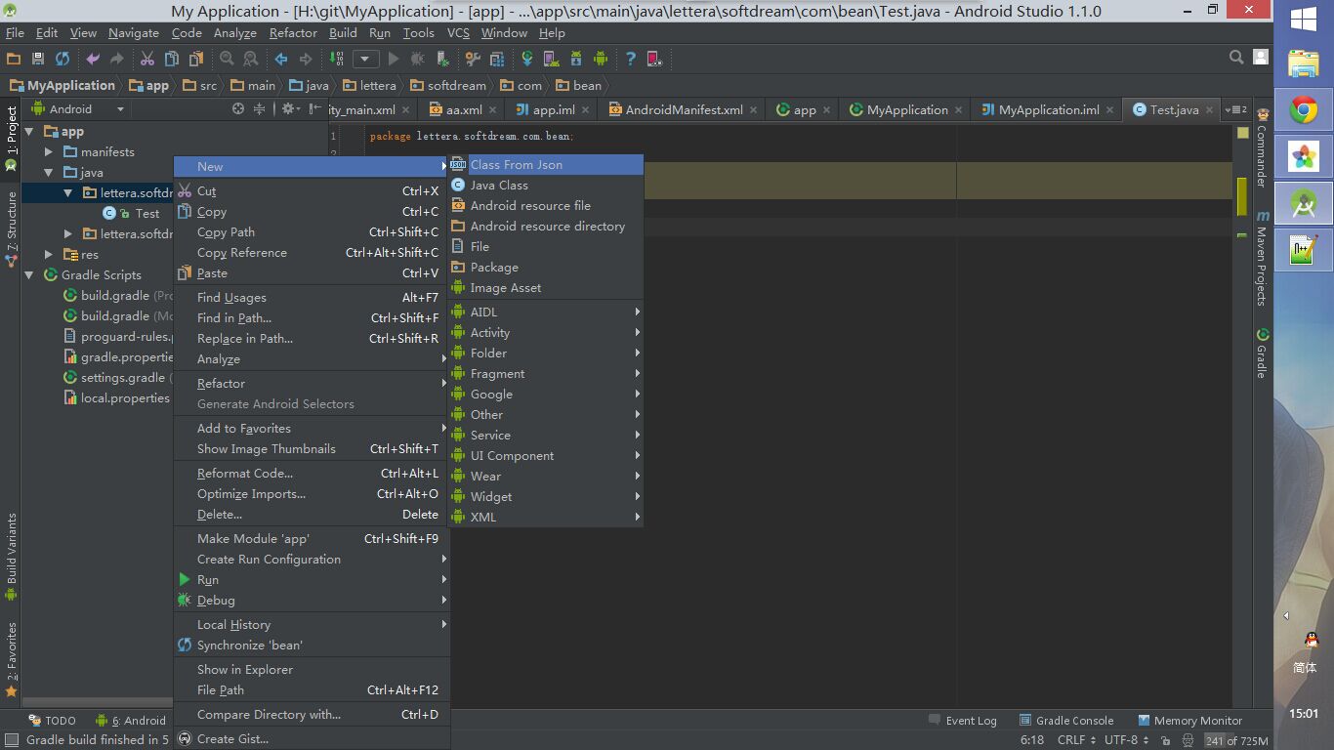
Task: Open Android Device Monitor icon
Action: pyautogui.click(x=601, y=59)
